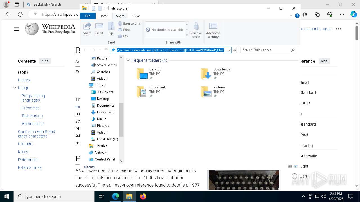Open the Filenames contents link
Viewport: 360px width, 202px height.
[30, 108]
